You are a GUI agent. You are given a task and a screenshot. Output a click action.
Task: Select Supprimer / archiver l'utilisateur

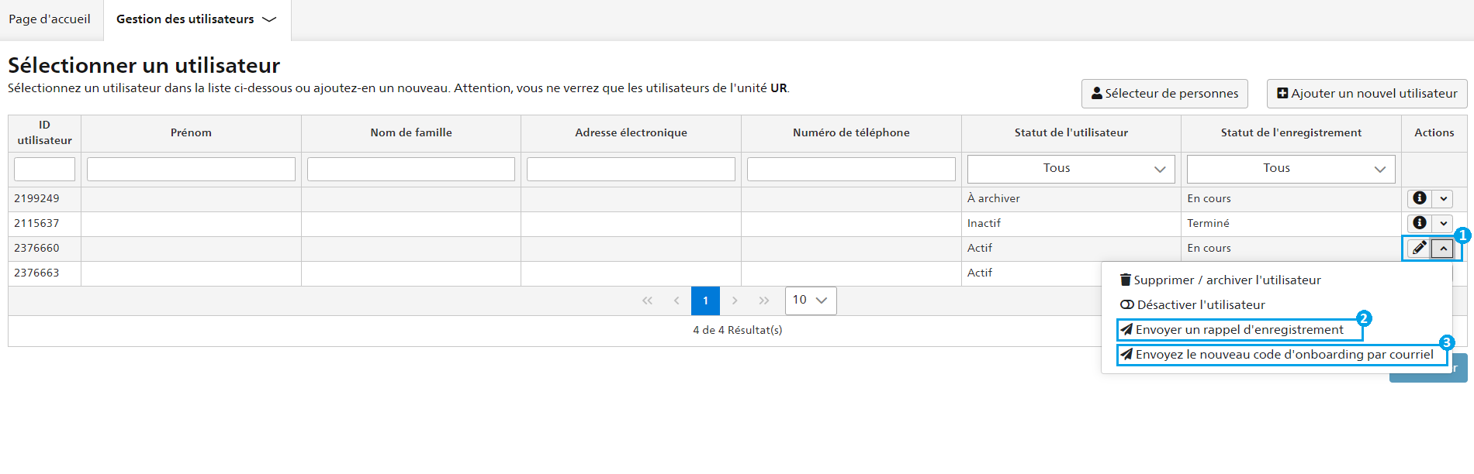click(x=1220, y=280)
